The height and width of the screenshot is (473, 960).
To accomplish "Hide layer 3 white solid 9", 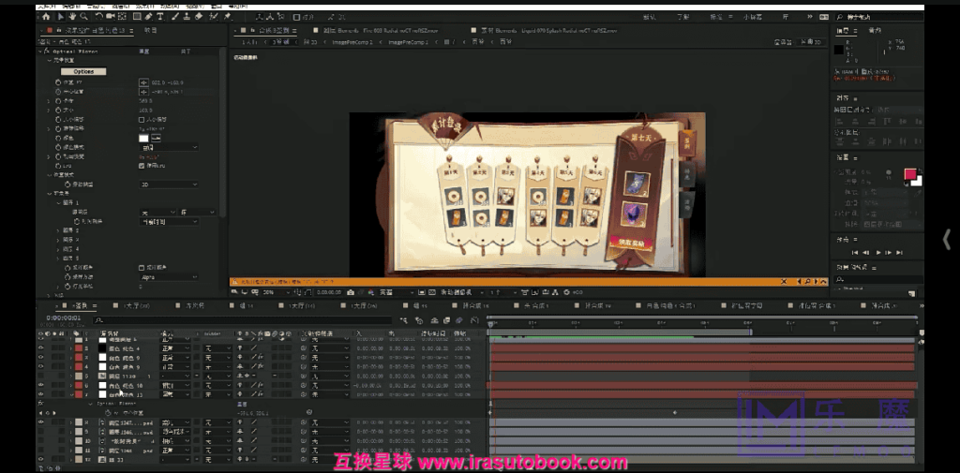I will (x=41, y=358).
